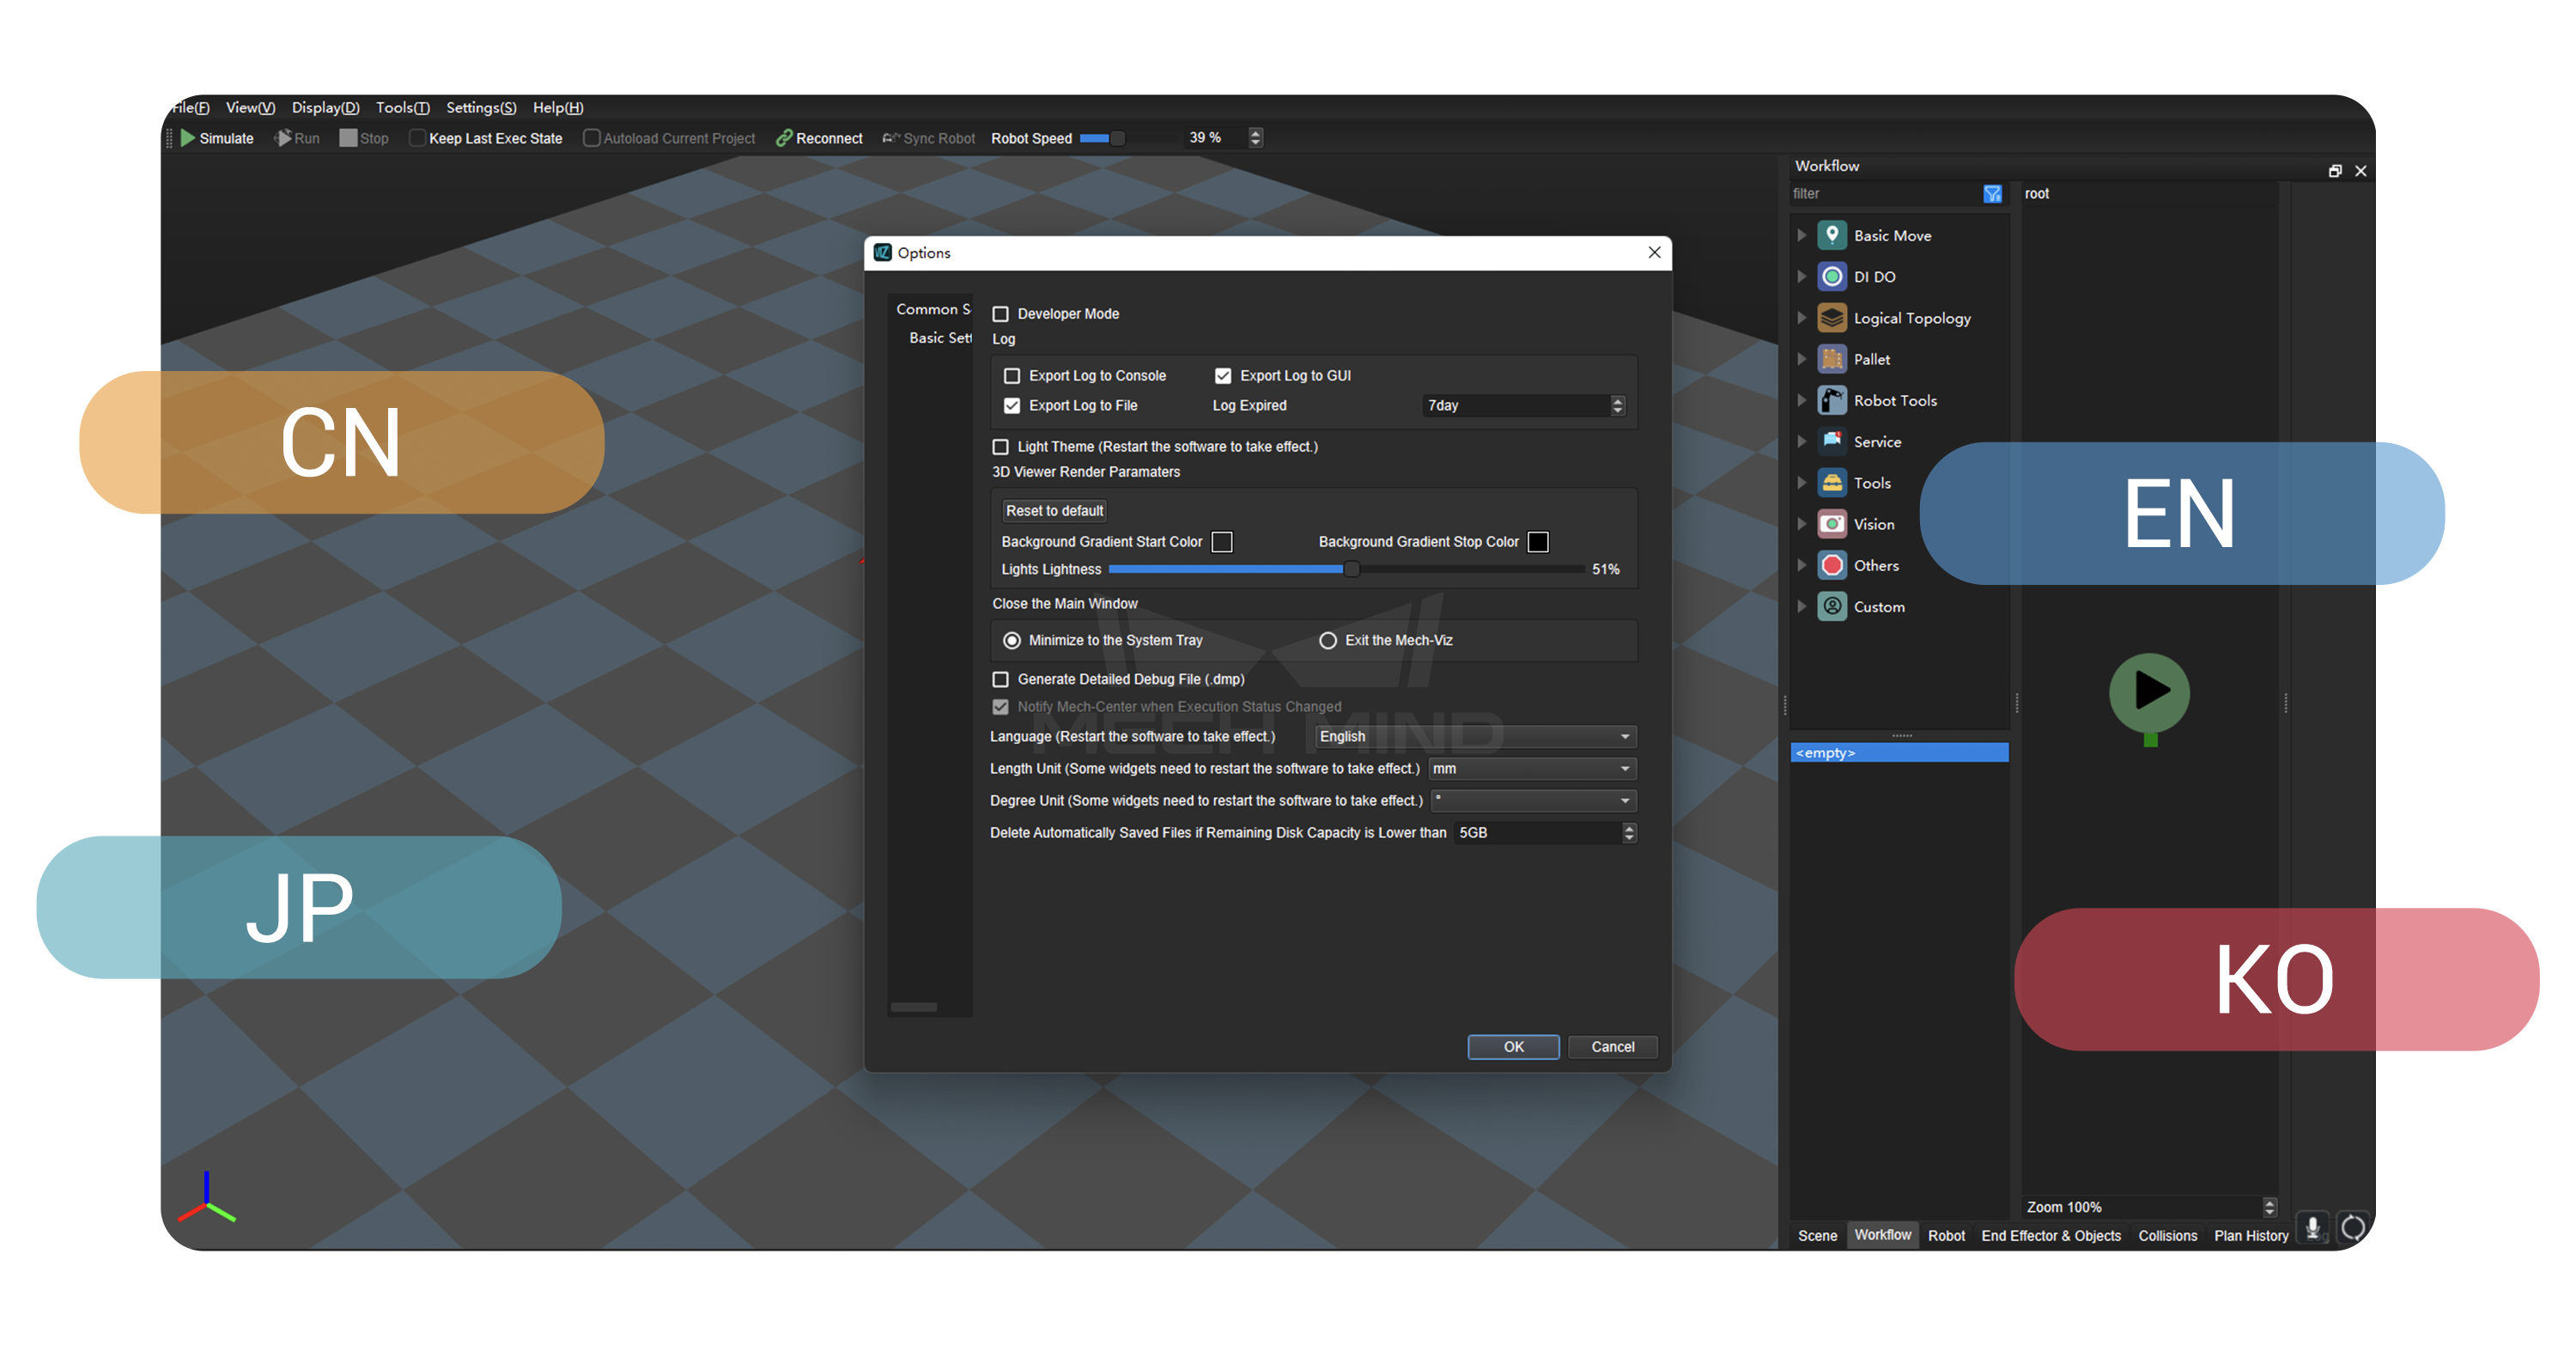Check the Developer Mode checkbox
This screenshot has width=2576, height=1345.
1001,313
